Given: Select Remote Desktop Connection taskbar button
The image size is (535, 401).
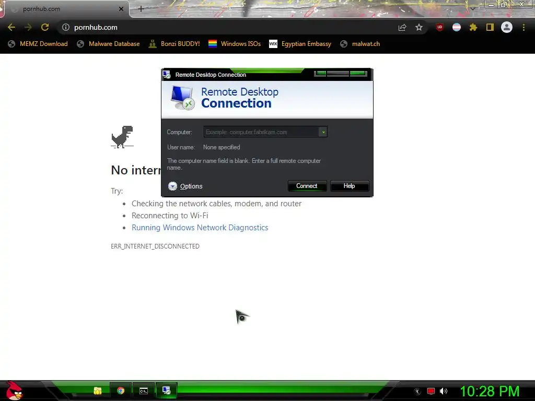Looking at the screenshot, I should pos(167,391).
